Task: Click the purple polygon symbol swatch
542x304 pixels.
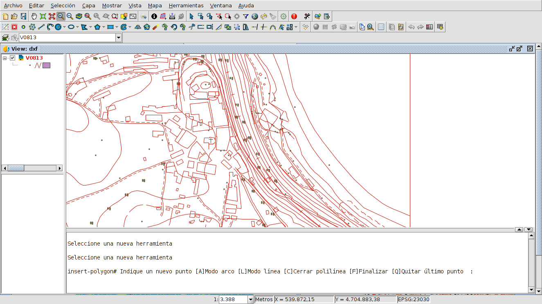Action: pos(47,65)
